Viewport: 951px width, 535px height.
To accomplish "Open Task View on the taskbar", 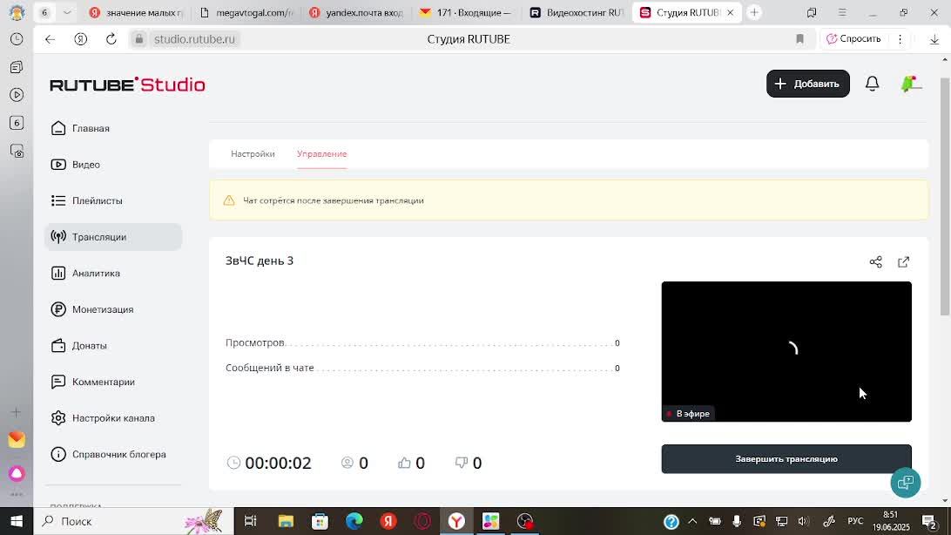I will (251, 521).
